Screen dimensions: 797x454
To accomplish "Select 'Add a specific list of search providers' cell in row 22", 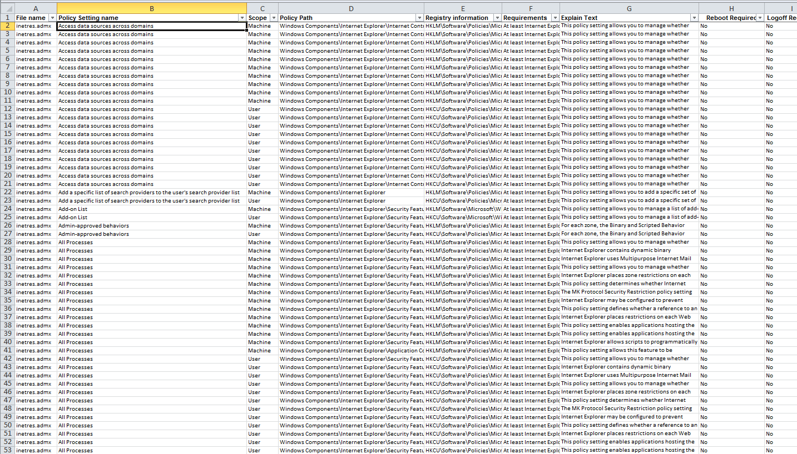I will pyautogui.click(x=152, y=193).
